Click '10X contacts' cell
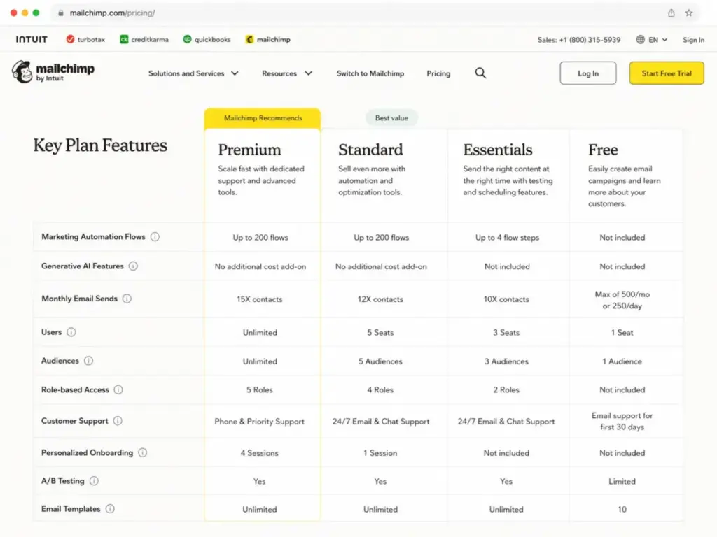 tap(506, 299)
